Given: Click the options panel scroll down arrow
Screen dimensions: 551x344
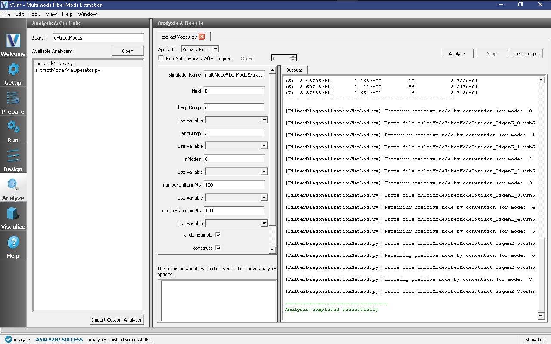Looking at the screenshot, I should coord(272,250).
